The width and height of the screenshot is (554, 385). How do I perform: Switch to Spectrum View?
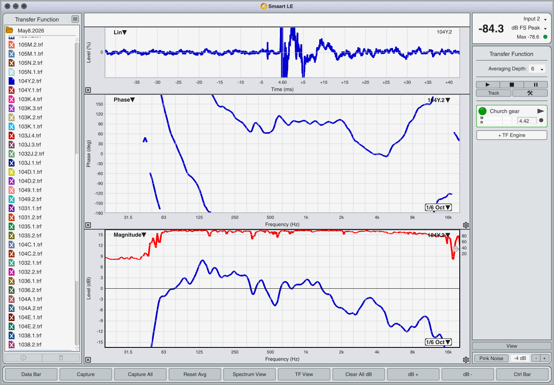[249, 374]
